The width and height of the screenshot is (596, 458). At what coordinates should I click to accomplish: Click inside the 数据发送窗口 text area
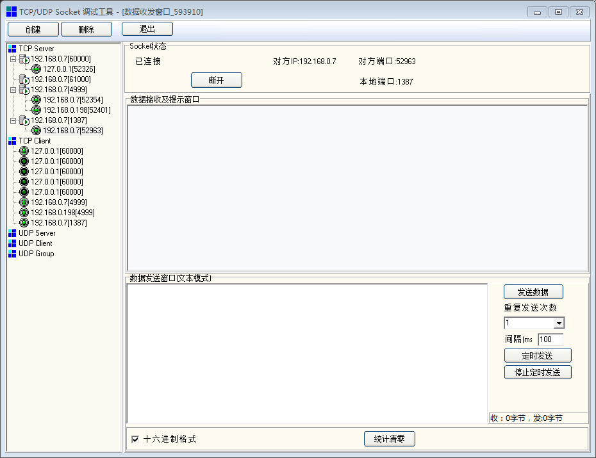click(307, 353)
